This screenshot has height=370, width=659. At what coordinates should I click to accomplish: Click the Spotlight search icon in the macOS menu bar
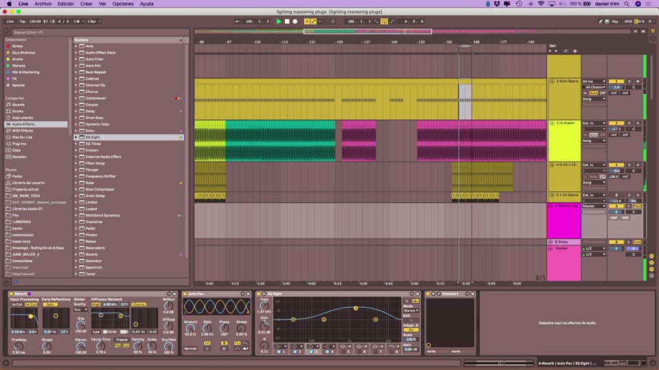click(x=627, y=4)
